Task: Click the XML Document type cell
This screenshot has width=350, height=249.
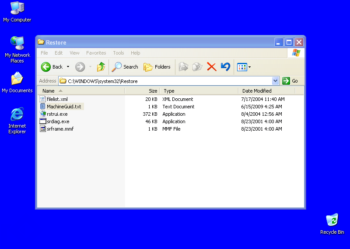Action: point(178,99)
